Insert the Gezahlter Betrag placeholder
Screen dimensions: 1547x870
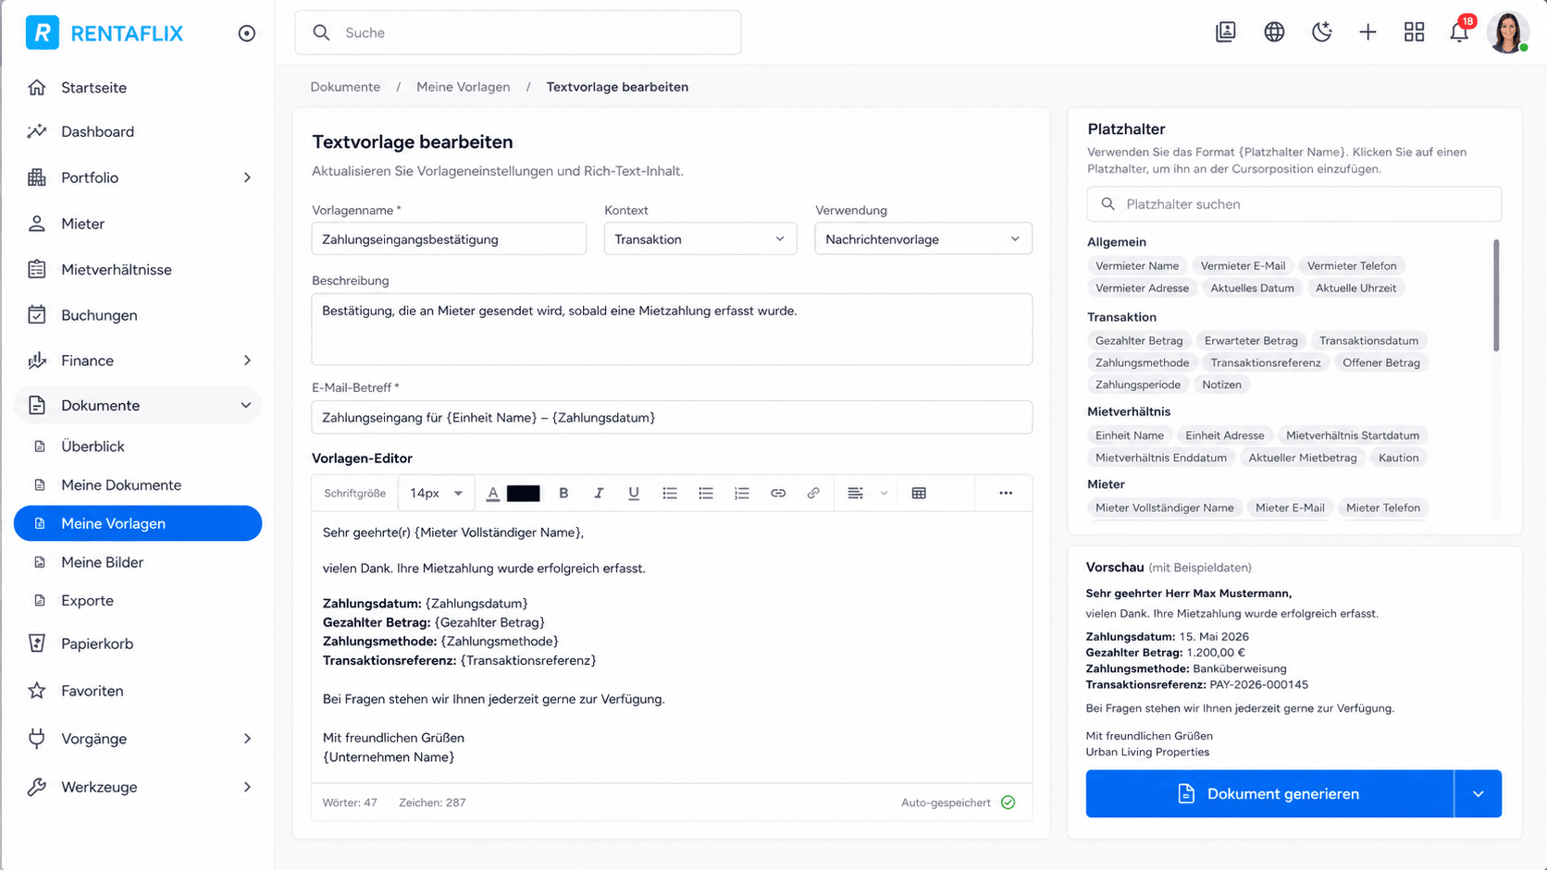coord(1139,341)
